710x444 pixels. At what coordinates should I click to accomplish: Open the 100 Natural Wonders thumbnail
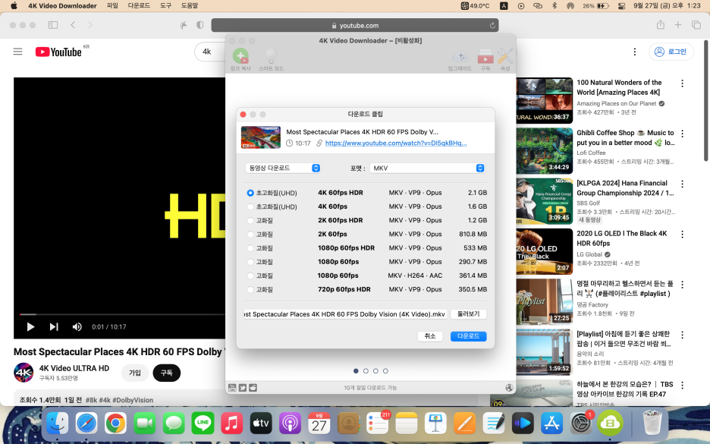tap(545, 100)
